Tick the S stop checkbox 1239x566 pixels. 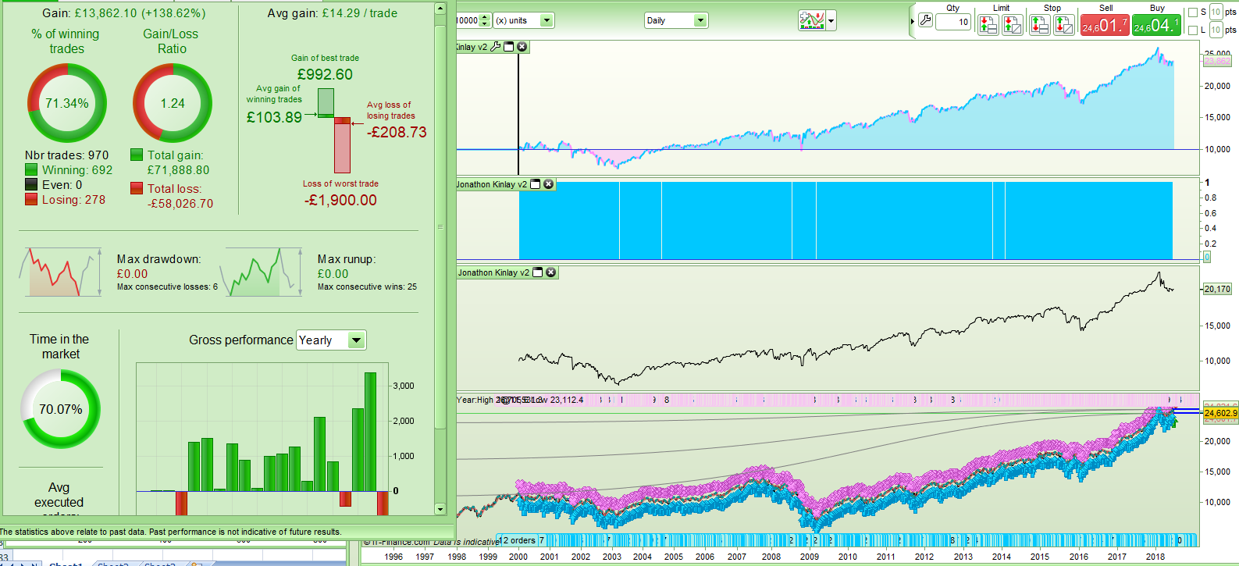[x=1193, y=12]
